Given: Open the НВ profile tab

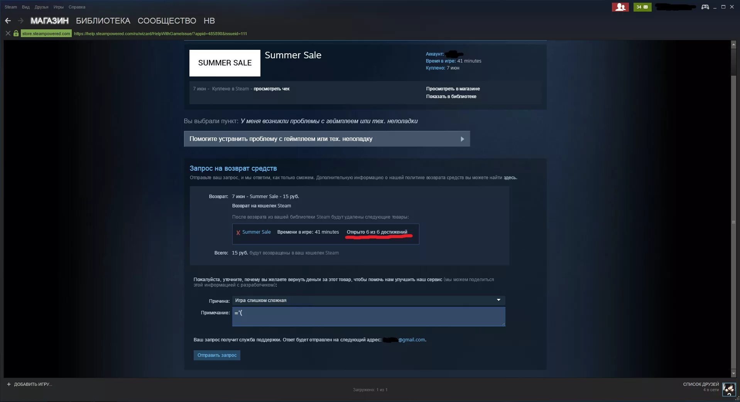Looking at the screenshot, I should pos(209,21).
